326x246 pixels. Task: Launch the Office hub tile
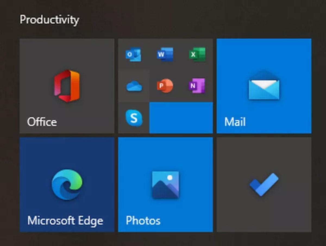[67, 86]
